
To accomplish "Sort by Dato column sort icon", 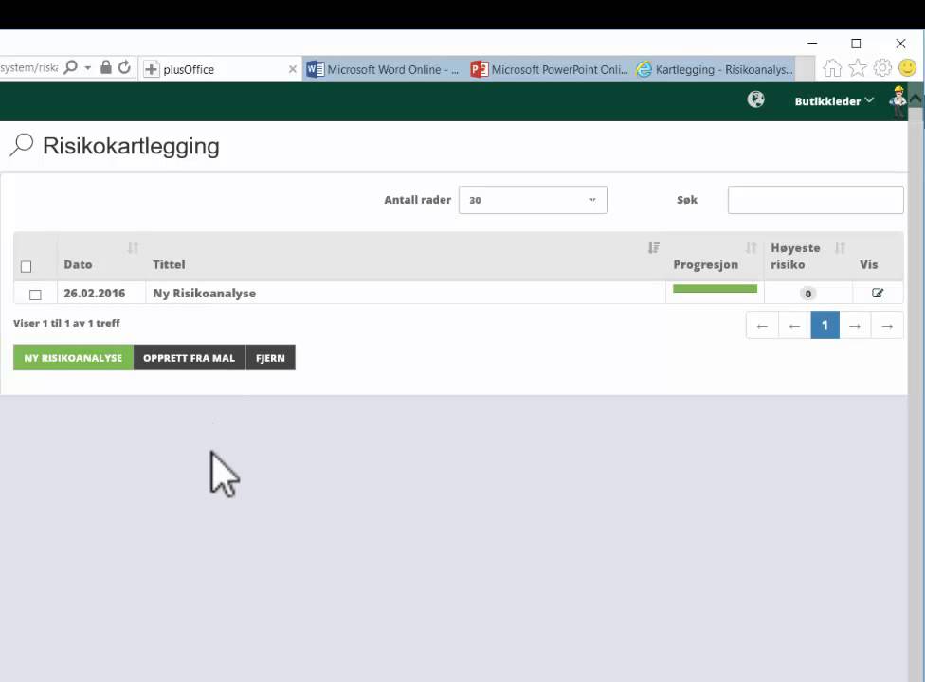I will tap(133, 248).
